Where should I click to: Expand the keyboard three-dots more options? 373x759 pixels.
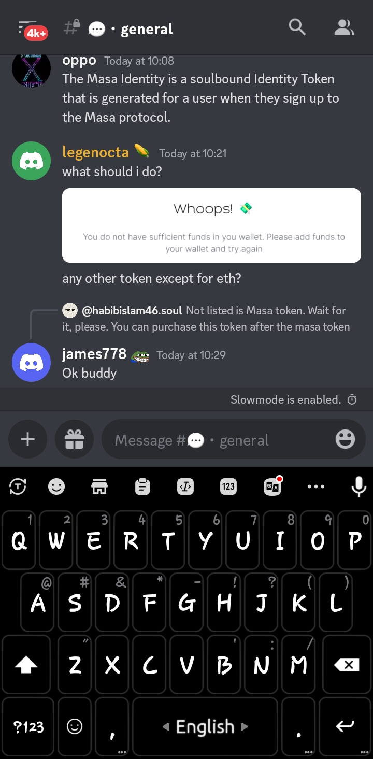316,486
